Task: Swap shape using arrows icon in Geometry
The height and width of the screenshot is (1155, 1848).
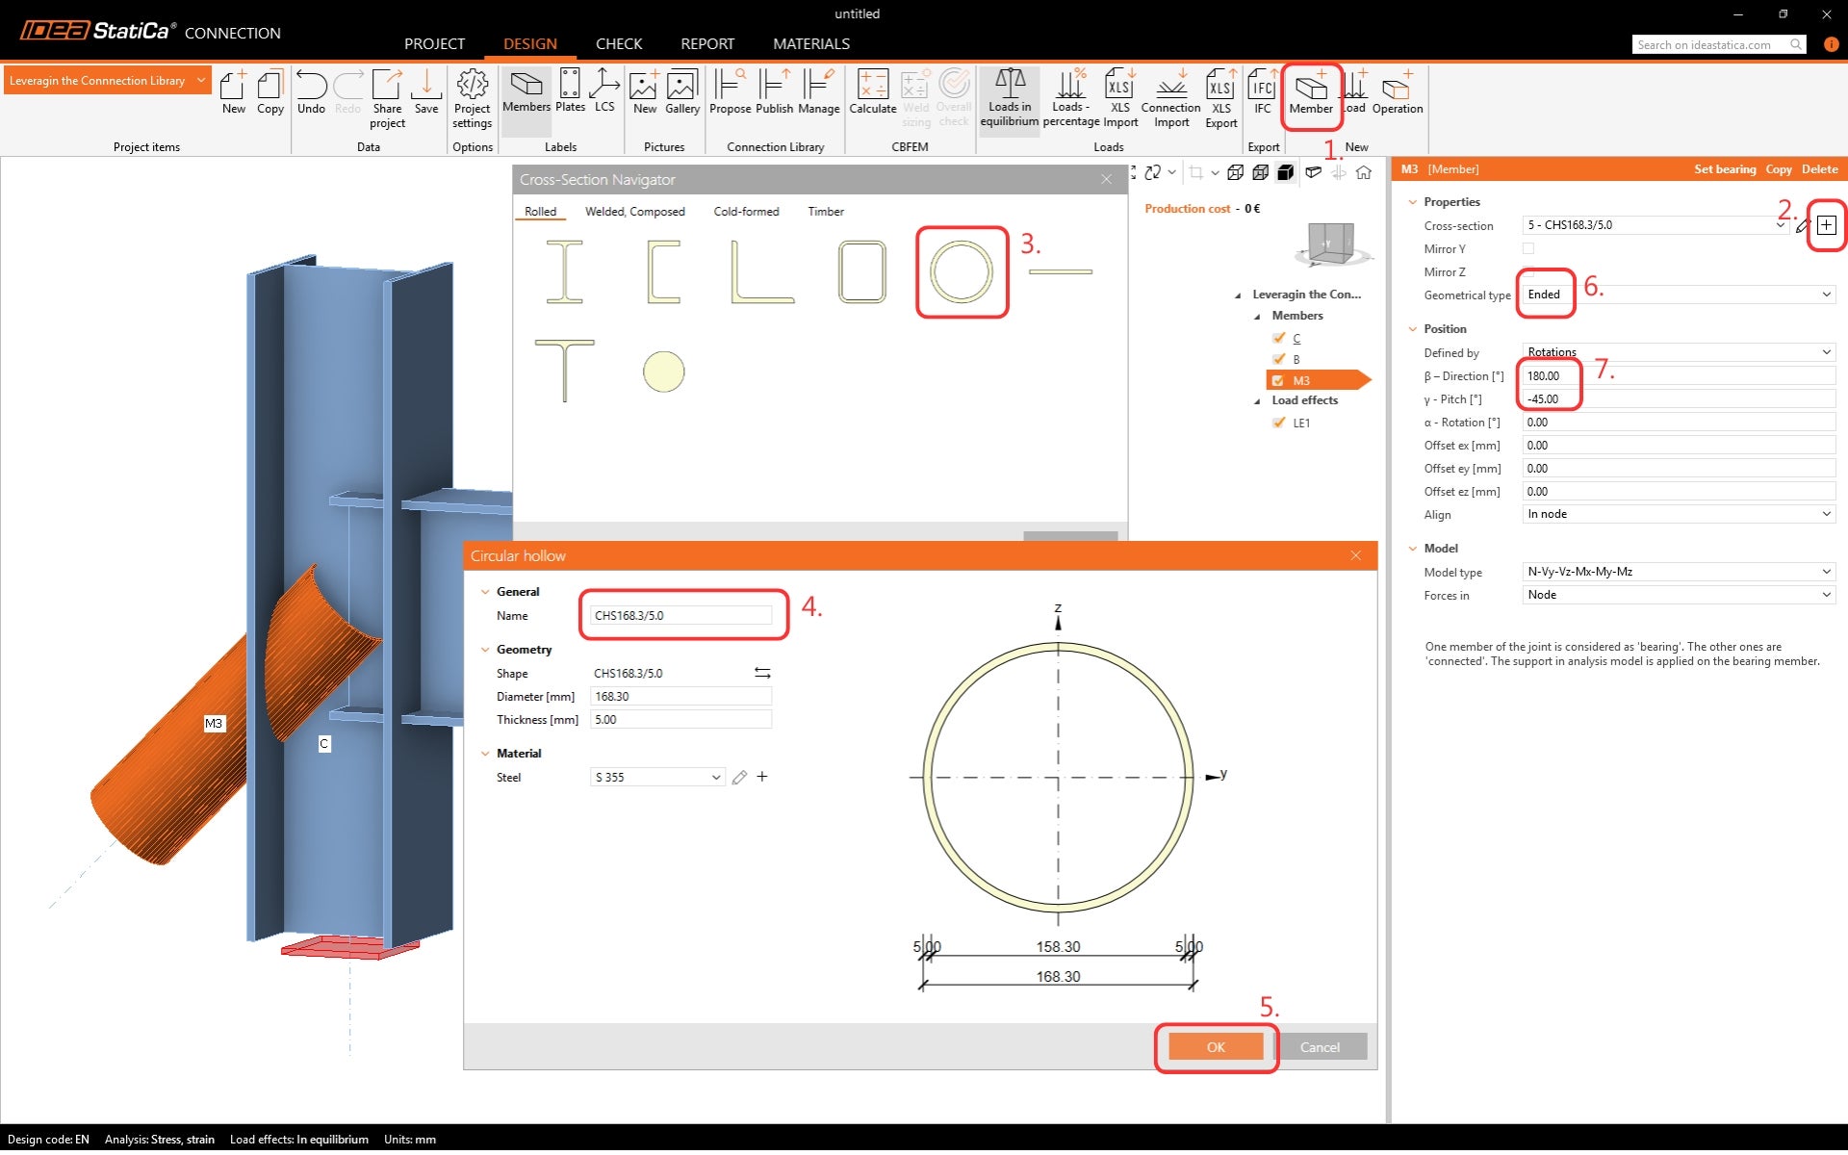Action: [762, 673]
